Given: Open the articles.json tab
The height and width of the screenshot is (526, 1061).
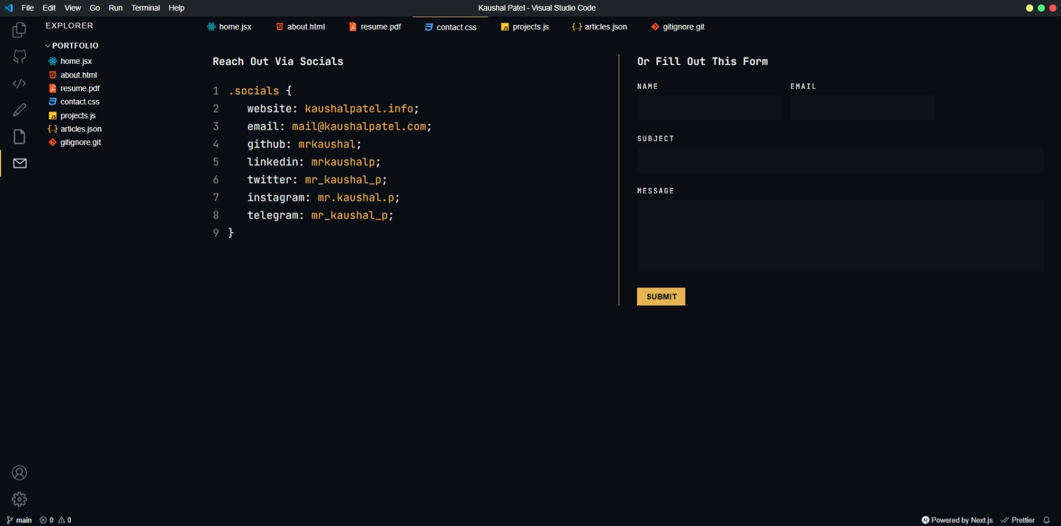Looking at the screenshot, I should (600, 27).
